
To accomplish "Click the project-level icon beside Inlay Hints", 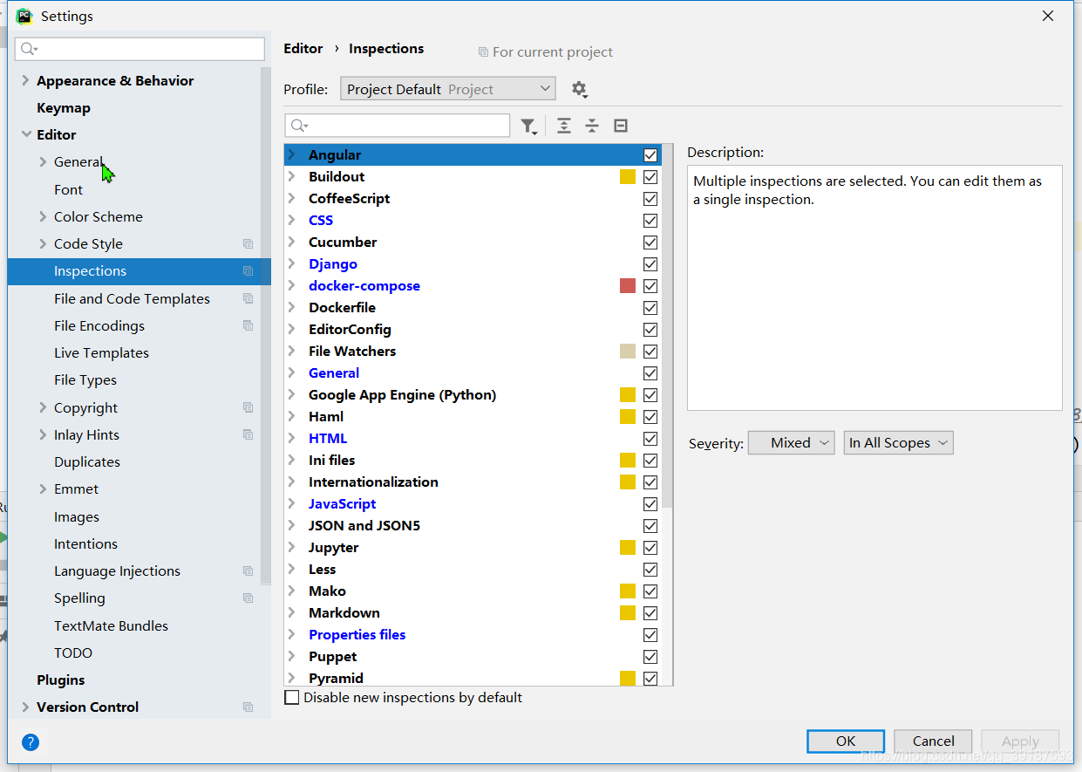I will tap(248, 434).
